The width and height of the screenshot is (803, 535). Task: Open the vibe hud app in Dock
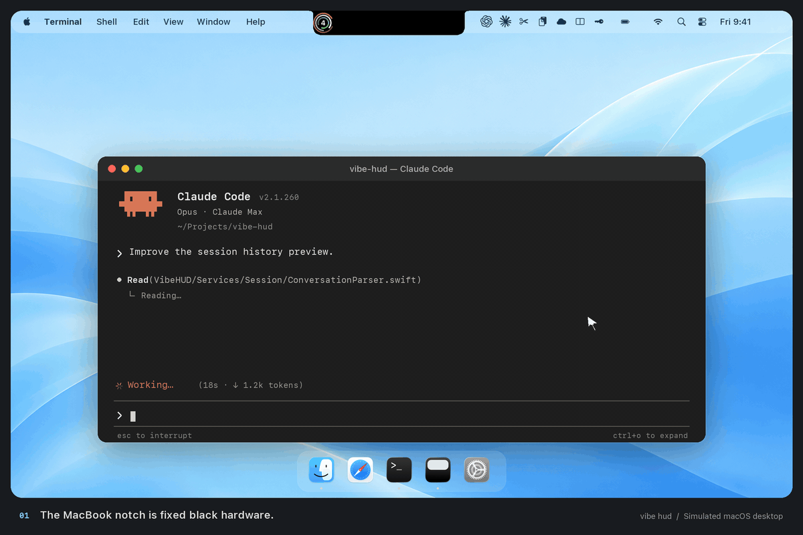(x=438, y=470)
